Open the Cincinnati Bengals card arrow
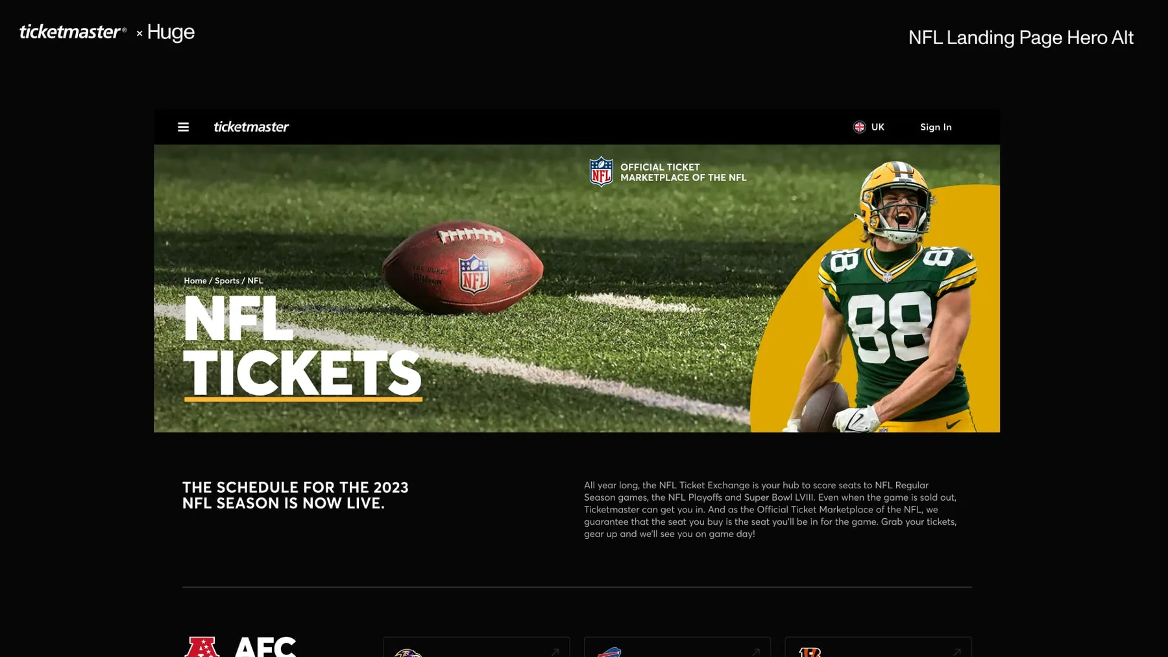The image size is (1168, 657). coord(956,652)
